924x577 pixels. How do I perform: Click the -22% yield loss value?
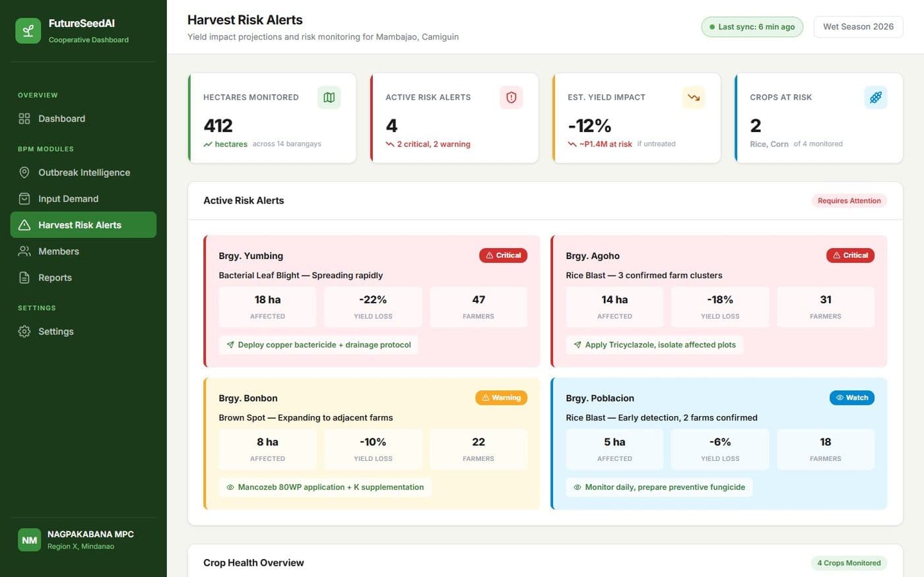tap(373, 299)
